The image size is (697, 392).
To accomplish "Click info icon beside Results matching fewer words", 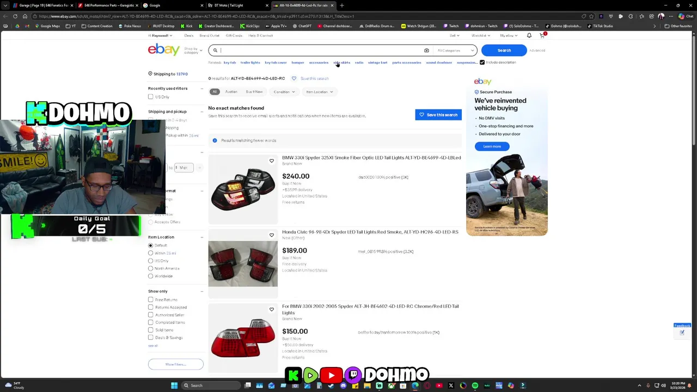I will (215, 140).
